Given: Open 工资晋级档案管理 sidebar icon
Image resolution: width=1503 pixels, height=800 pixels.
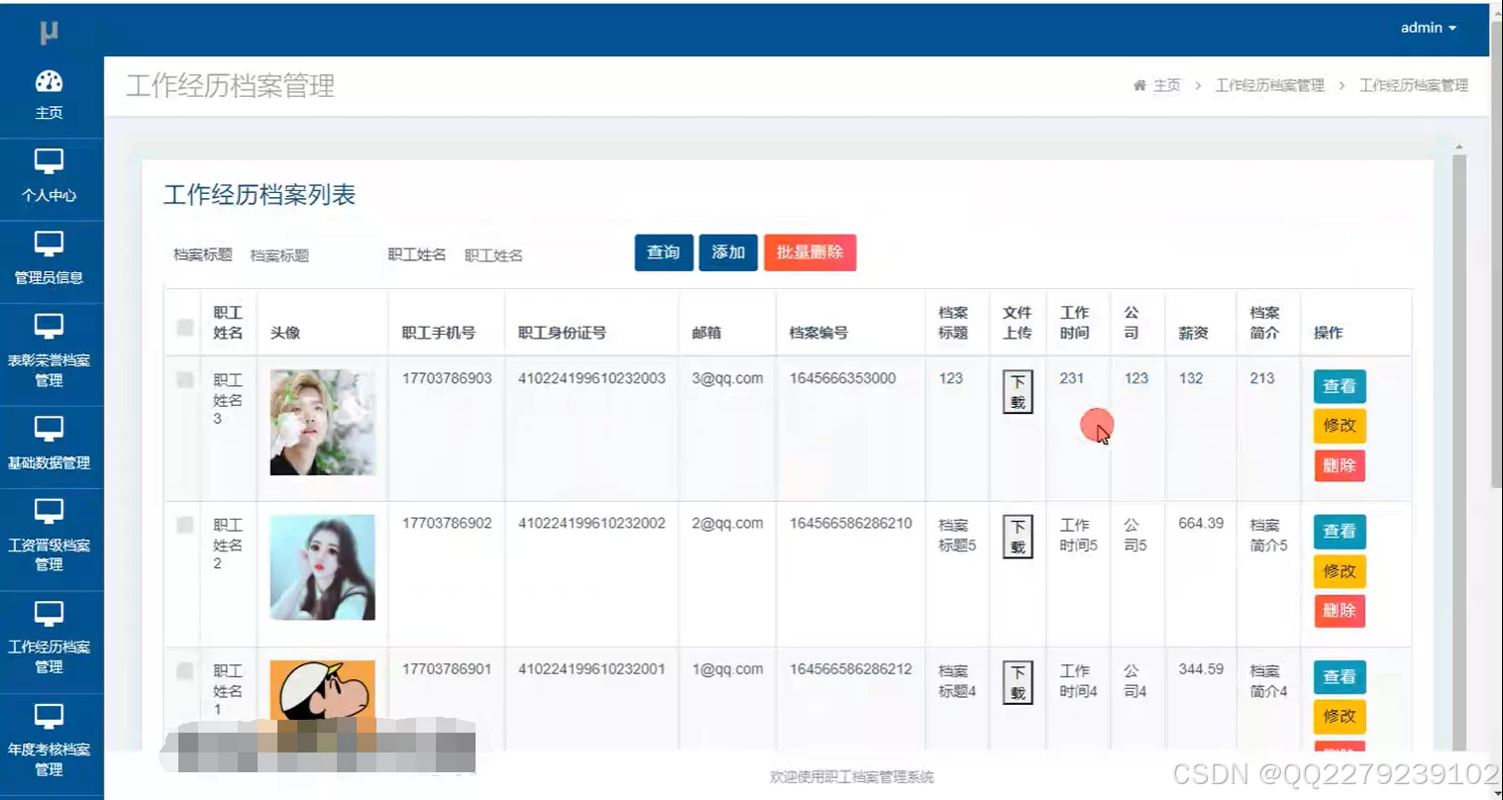Looking at the screenshot, I should point(49,511).
